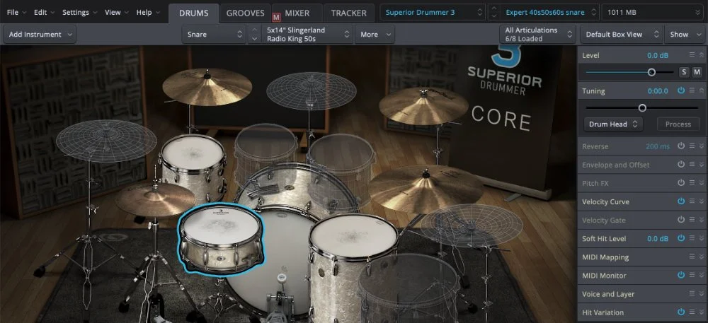Mute the snare with M button
Viewport: 708px width, 323px height.
[697, 72]
